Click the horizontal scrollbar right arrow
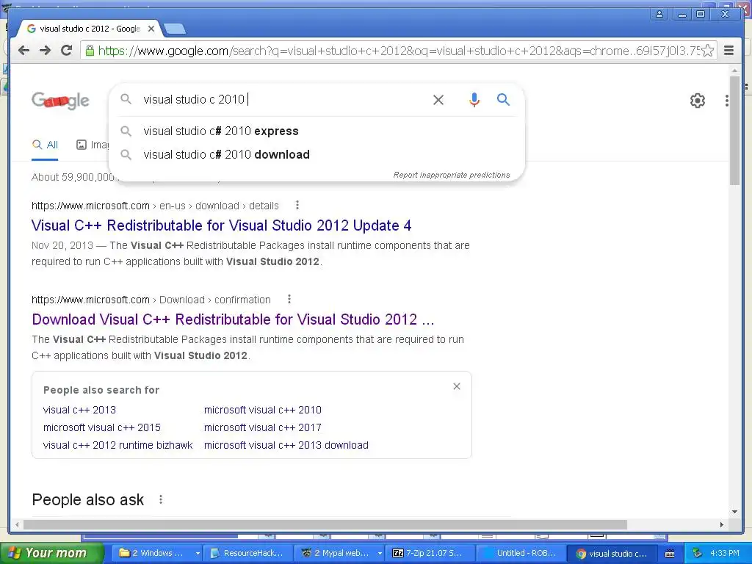This screenshot has height=564, width=752. pyautogui.click(x=721, y=524)
